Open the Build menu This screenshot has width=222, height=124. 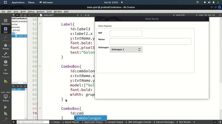pyautogui.click(x=23, y=11)
